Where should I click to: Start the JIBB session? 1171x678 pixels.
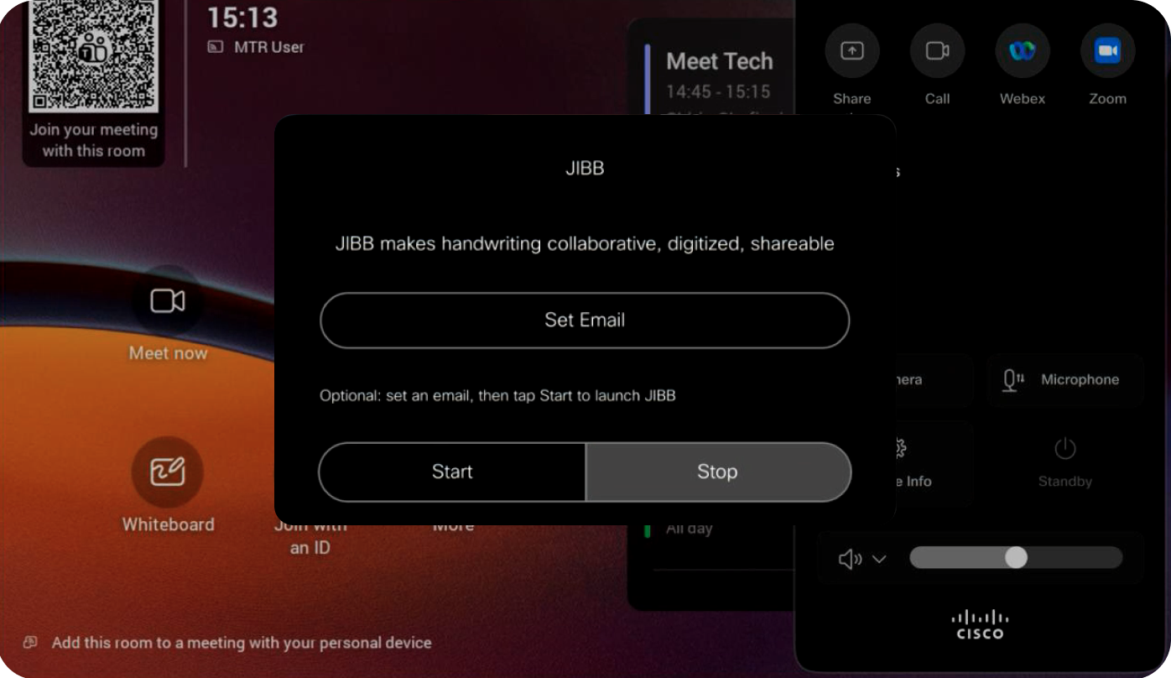click(452, 472)
